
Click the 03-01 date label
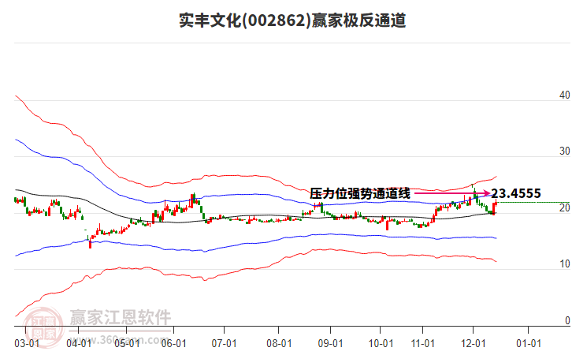[x=27, y=344]
